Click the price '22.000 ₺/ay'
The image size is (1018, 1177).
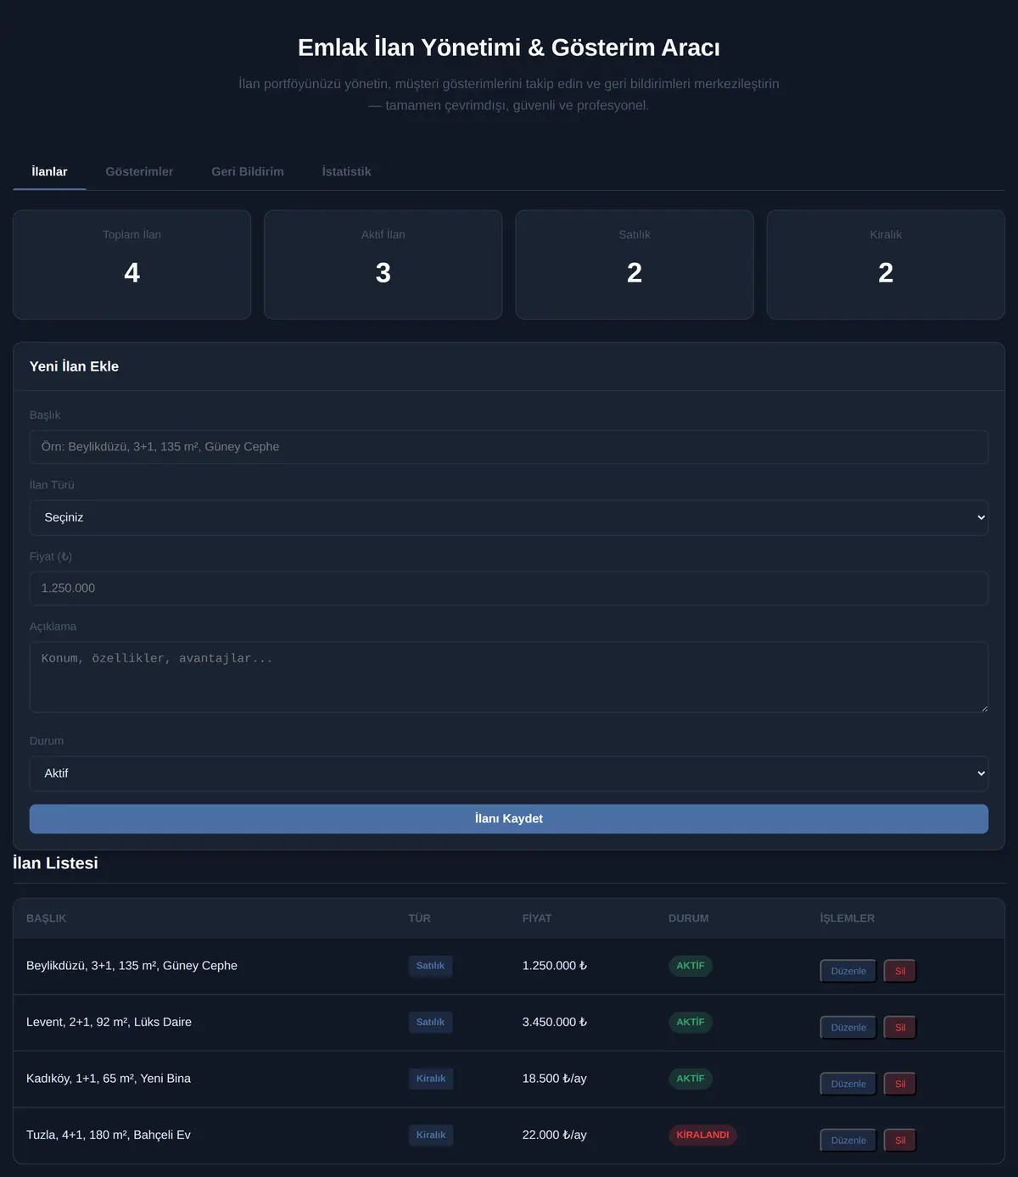[555, 1135]
